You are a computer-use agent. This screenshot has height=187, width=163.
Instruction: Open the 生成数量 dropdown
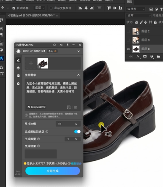(x=73, y=139)
